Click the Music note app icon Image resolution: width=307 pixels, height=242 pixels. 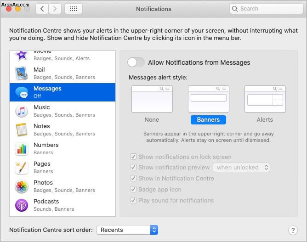click(22, 111)
